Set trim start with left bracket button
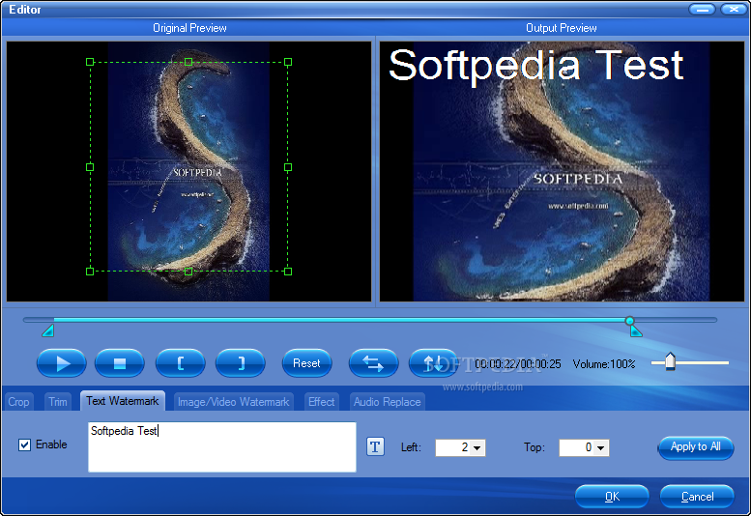The image size is (751, 516). (x=180, y=363)
